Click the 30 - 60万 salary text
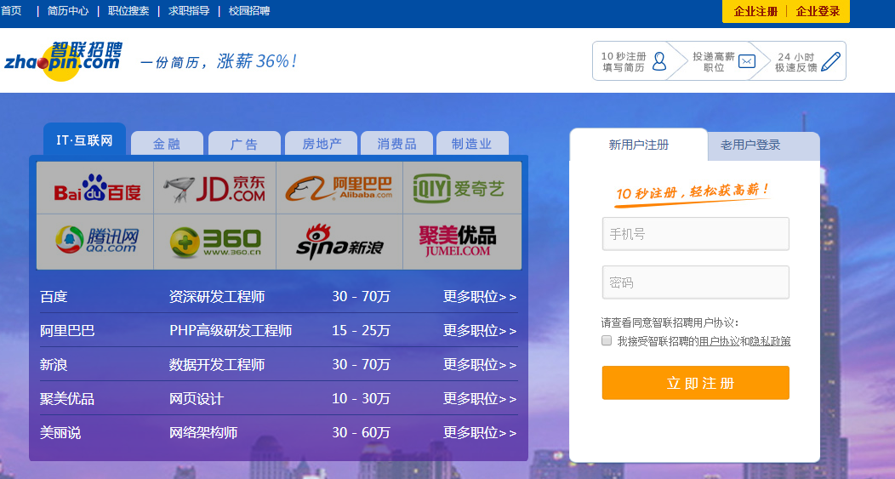The width and height of the screenshot is (895, 479). (x=361, y=433)
